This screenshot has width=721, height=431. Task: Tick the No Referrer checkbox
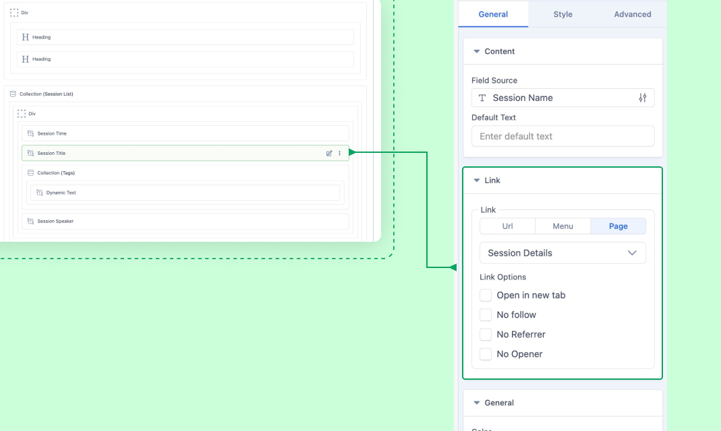[486, 334]
